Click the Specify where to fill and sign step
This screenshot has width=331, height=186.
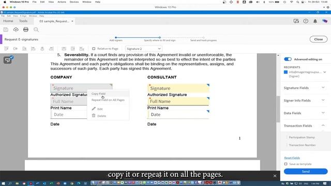pos(160,38)
